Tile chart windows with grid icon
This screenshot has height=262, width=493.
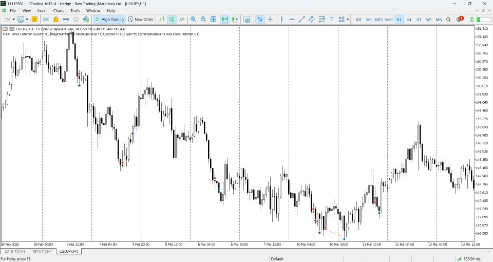coord(214,20)
